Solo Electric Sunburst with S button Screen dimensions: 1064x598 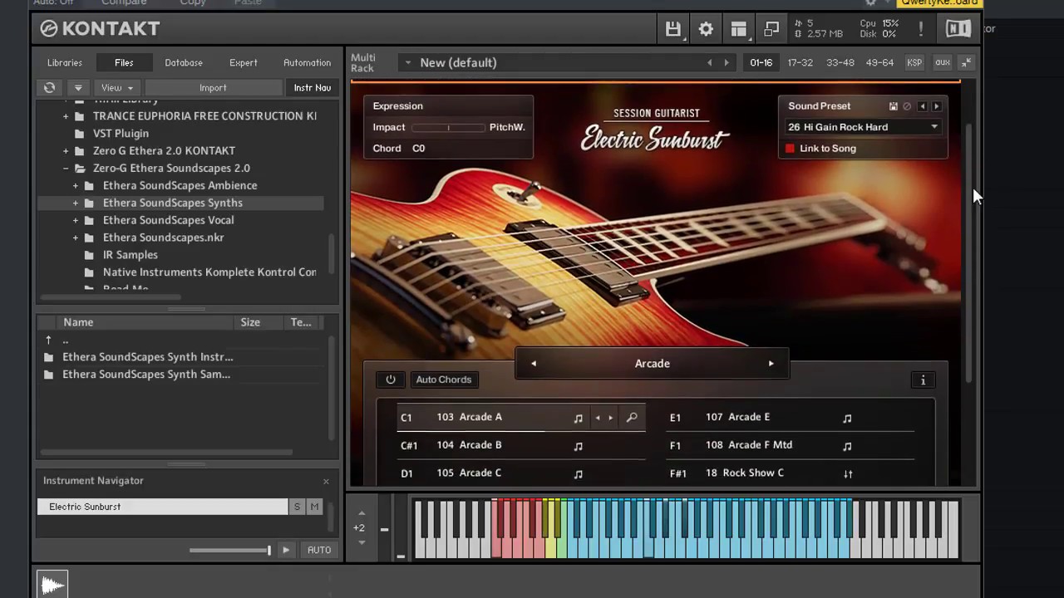297,507
